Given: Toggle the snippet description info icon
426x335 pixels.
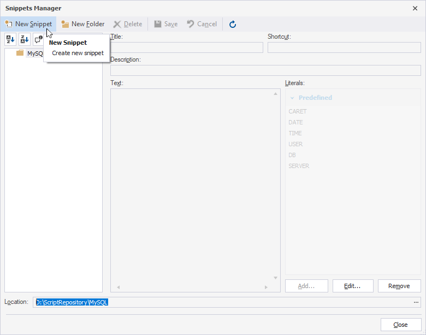Looking at the screenshot, I should pos(38,39).
